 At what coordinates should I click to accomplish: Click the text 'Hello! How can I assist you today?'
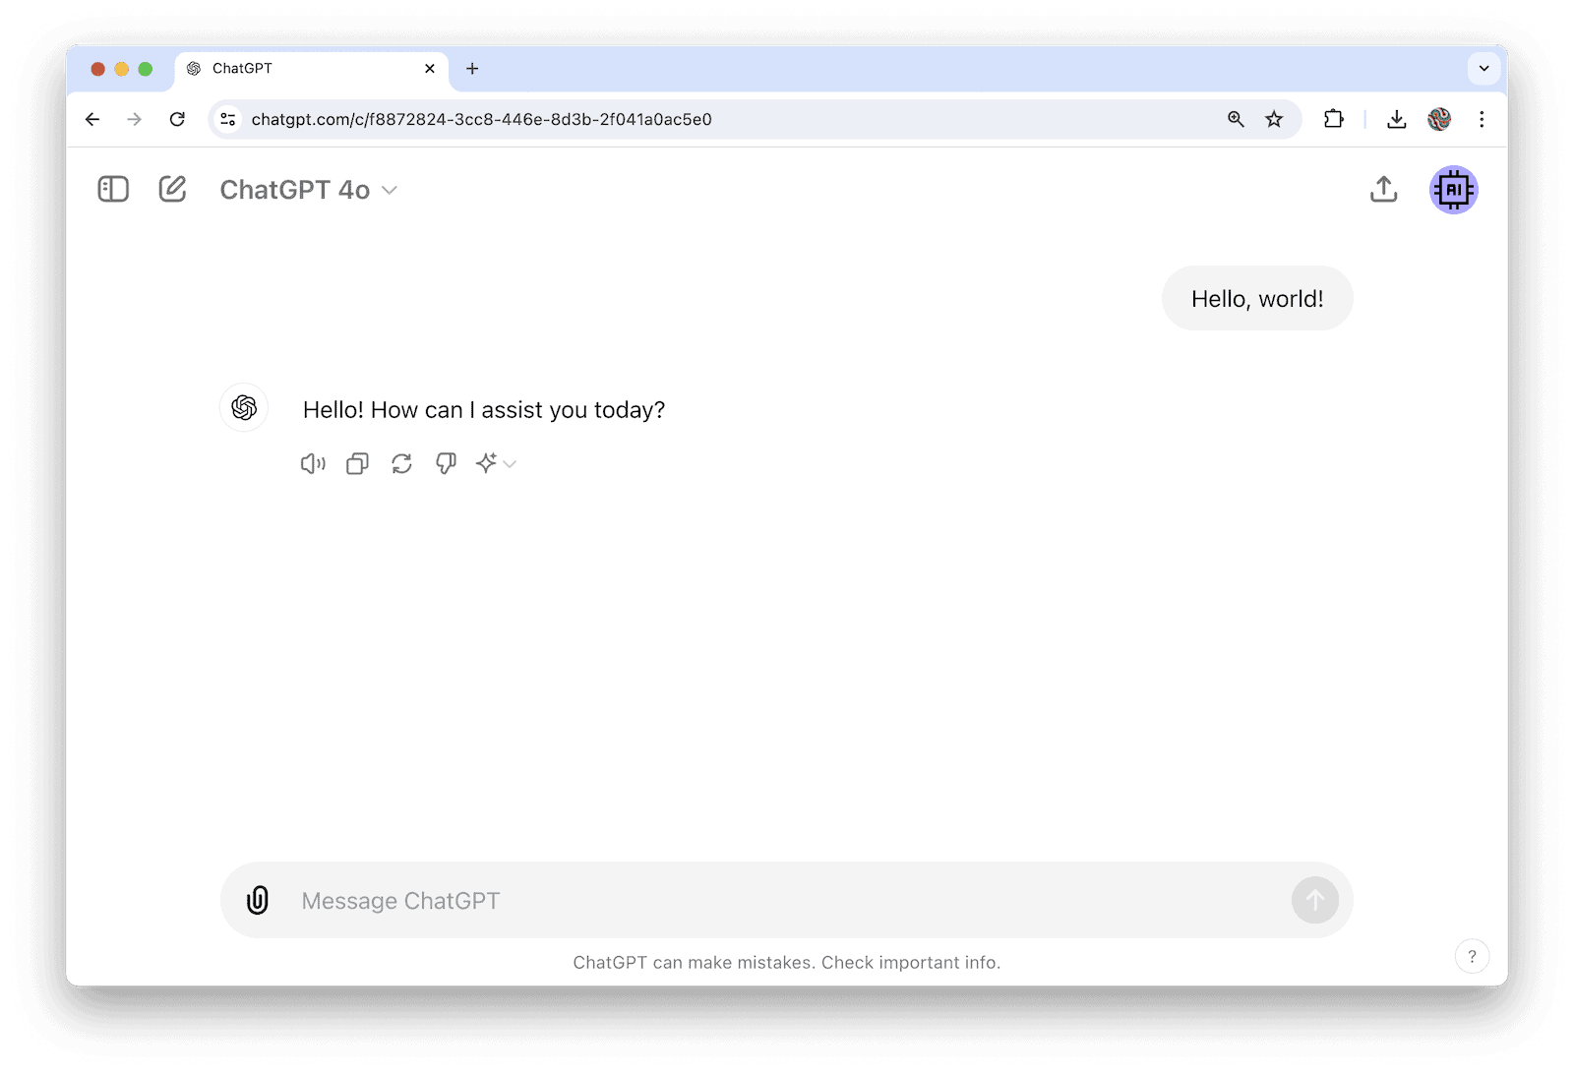tap(484, 410)
